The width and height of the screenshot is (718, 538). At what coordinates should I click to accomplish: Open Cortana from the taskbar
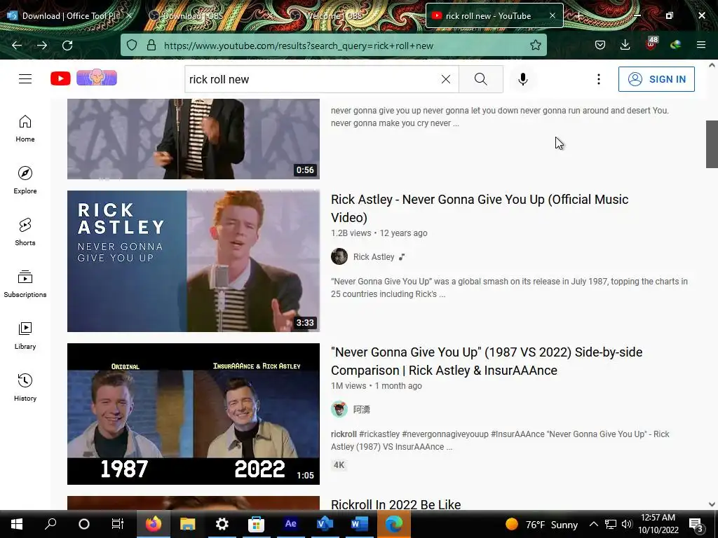[84, 524]
